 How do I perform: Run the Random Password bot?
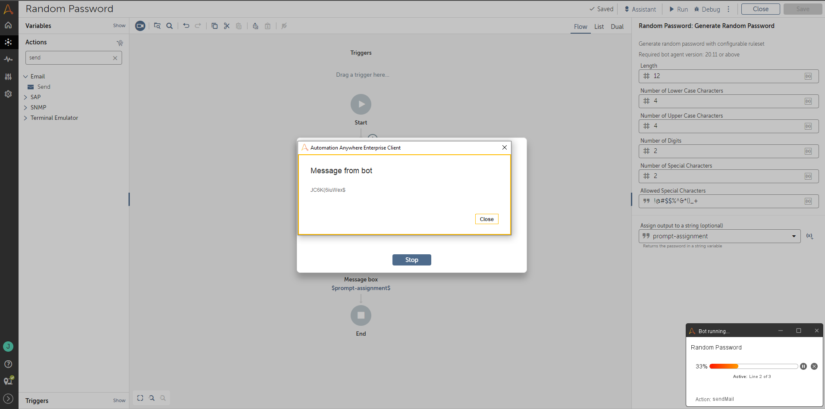pos(678,9)
